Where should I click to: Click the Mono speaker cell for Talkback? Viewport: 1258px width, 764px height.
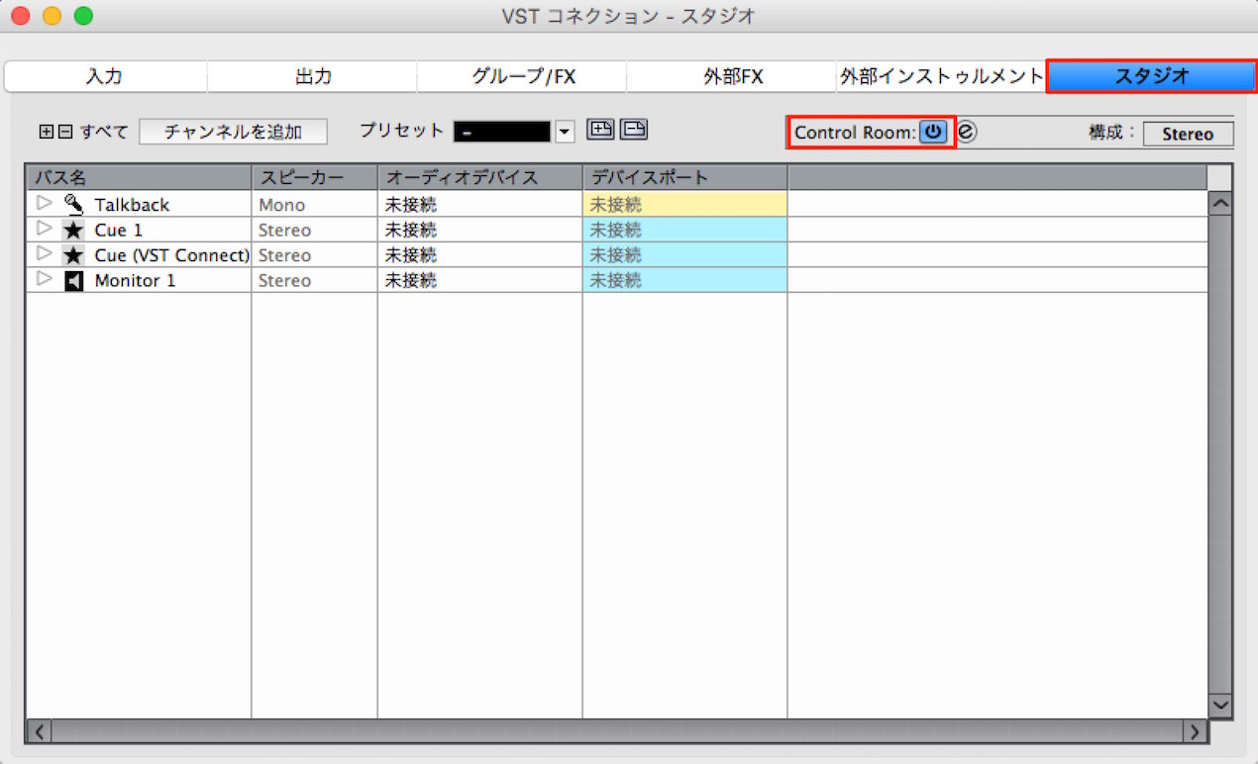pos(314,205)
